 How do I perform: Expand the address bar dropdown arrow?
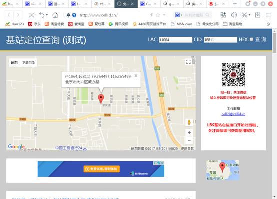164,15
